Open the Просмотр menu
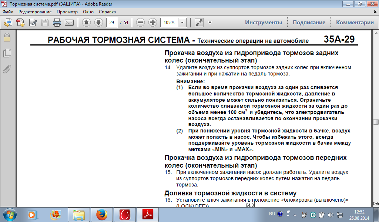 67,11
